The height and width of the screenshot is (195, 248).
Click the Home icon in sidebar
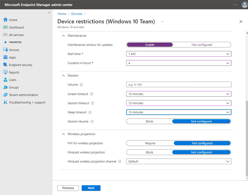pos(5,20)
